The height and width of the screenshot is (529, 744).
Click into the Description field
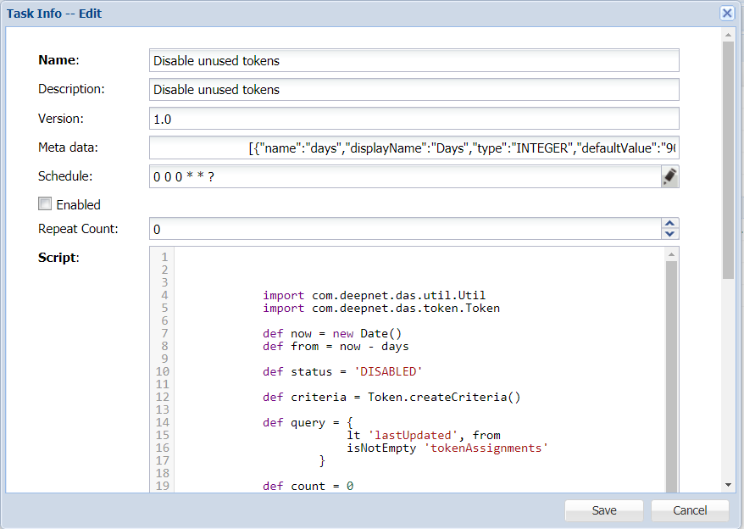click(x=414, y=89)
